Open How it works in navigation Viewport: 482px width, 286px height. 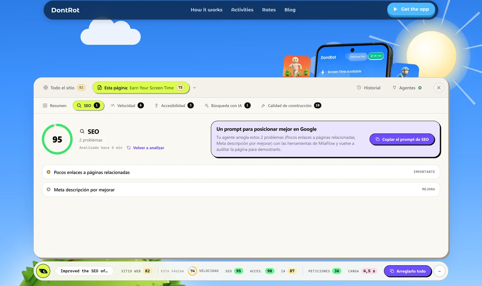pyautogui.click(x=207, y=10)
